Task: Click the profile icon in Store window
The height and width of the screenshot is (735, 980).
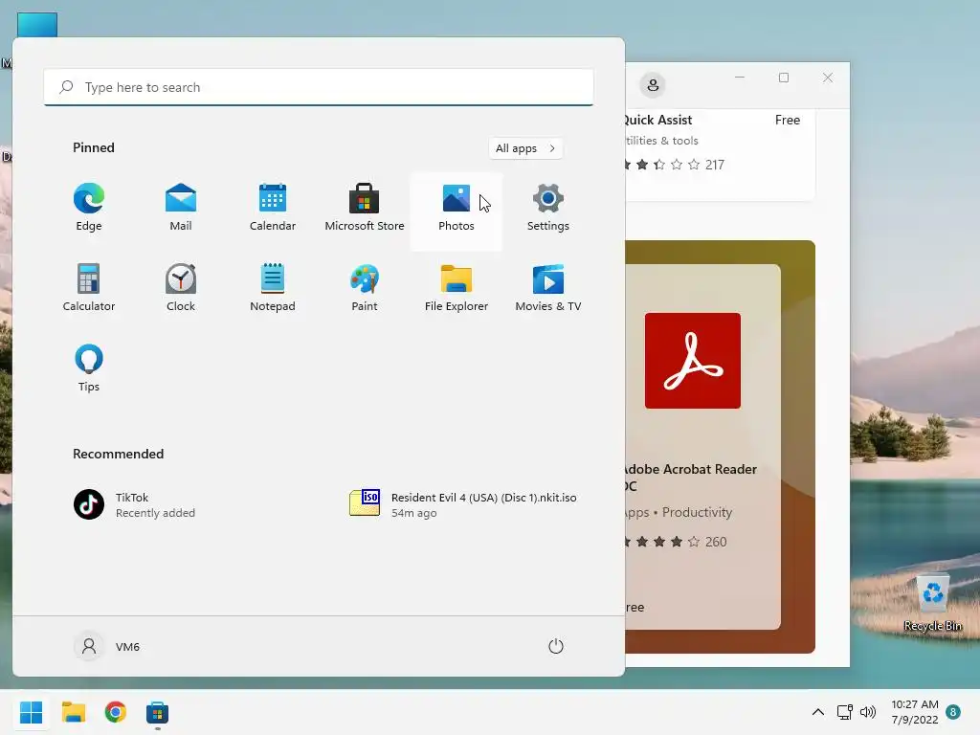Action: 653,85
